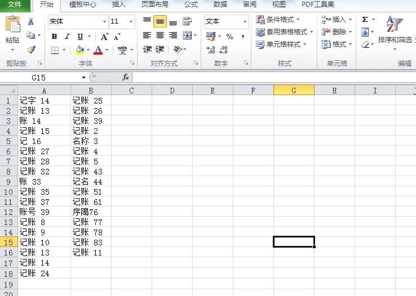Click the insert function fx icon

point(126,77)
